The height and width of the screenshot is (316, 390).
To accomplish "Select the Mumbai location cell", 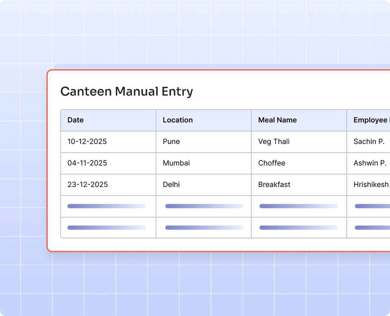I will (203, 163).
